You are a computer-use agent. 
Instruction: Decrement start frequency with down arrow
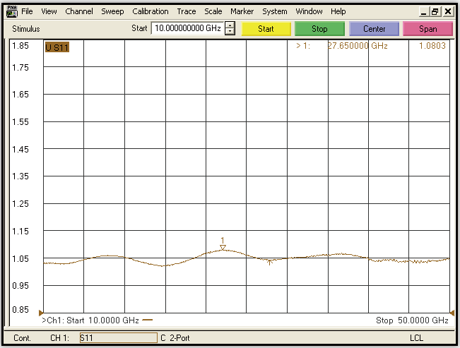coord(230,32)
